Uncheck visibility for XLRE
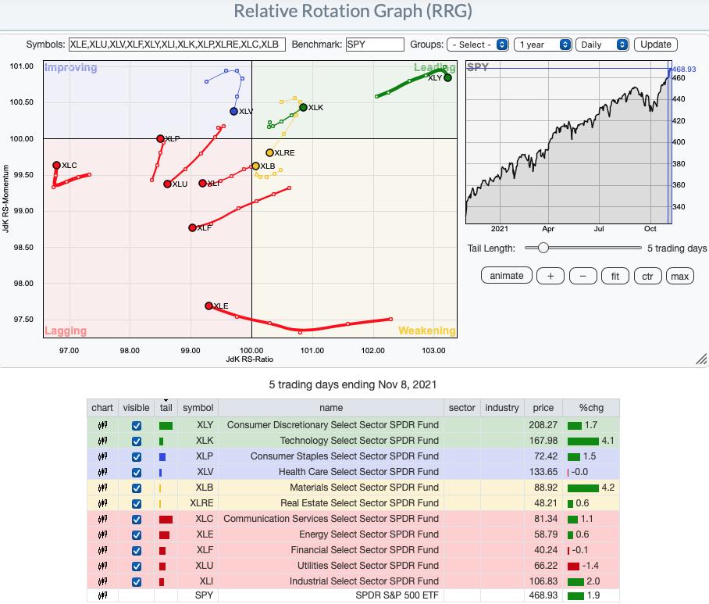Screen dimensions: 709x604 coord(136,503)
